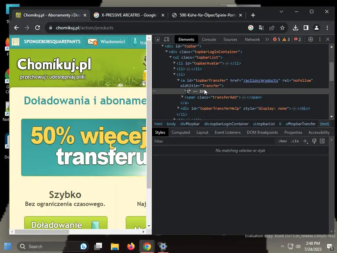The width and height of the screenshot is (337, 253).
Task: Close the DevTools panel
Action: click(x=328, y=39)
